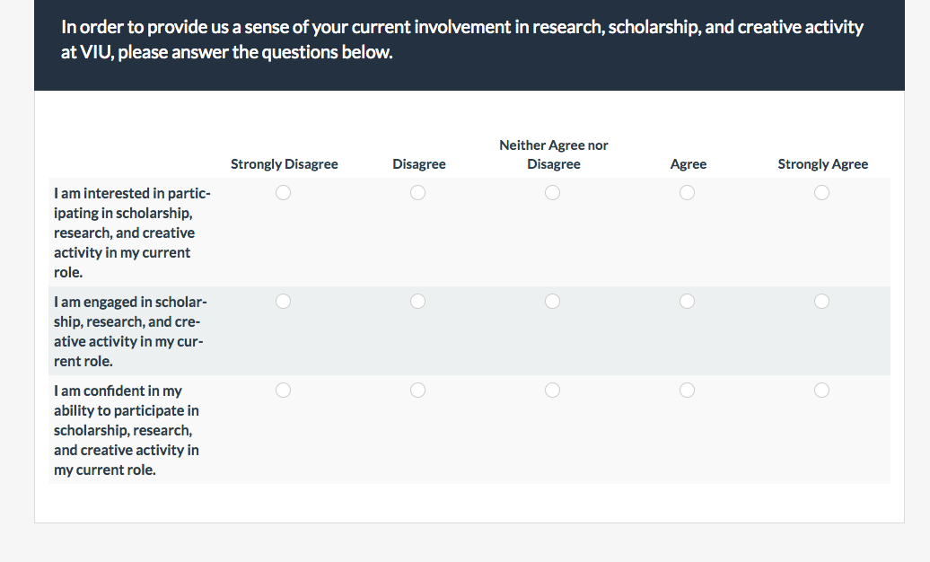Screen dimensions: 930x562
Task: Select Strongly Disagree for interested in participating
Action: pyautogui.click(x=284, y=193)
